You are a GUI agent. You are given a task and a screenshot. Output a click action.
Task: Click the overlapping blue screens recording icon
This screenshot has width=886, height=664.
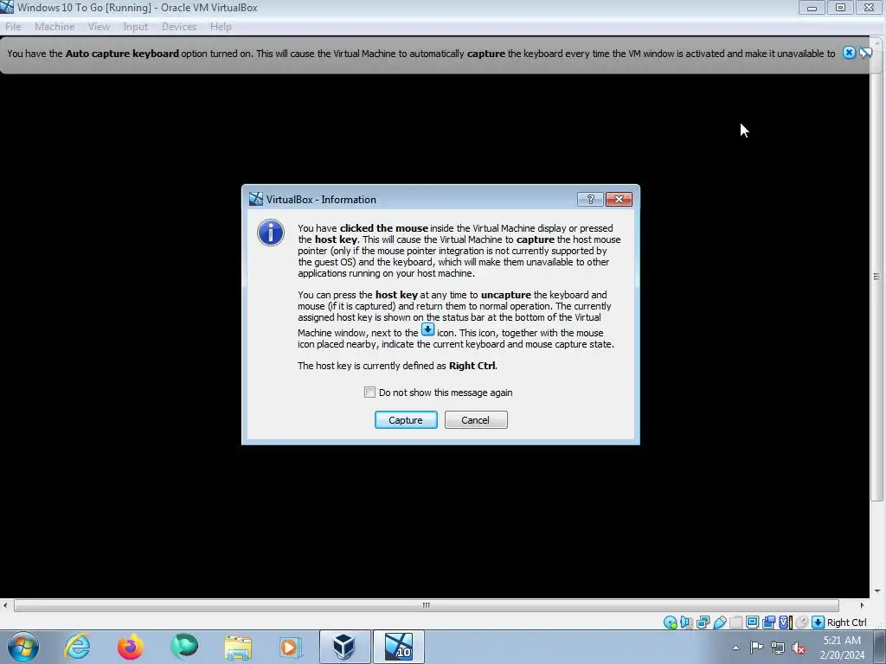tap(768, 622)
